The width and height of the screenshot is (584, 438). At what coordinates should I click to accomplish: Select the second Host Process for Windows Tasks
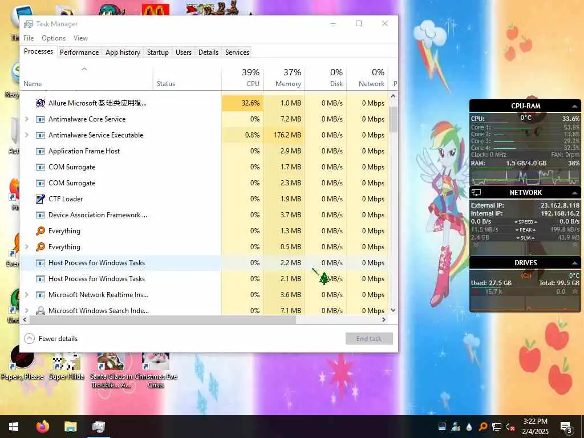click(x=204, y=279)
